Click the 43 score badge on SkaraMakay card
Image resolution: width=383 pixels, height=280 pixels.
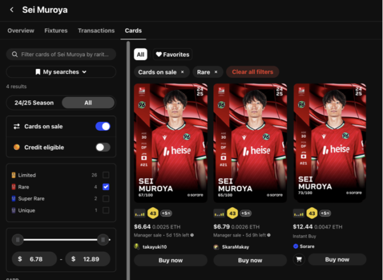coord(232,214)
